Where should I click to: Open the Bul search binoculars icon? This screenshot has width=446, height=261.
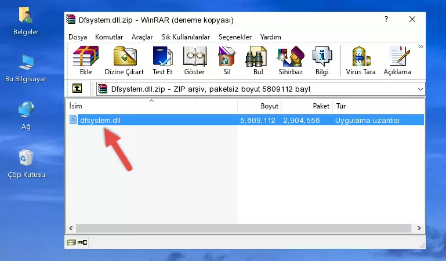[x=256, y=56]
